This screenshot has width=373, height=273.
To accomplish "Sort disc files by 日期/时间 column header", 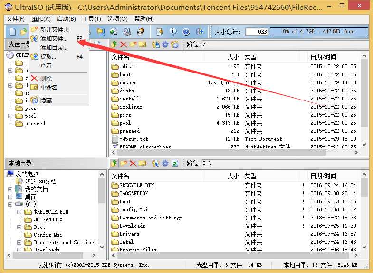I will (x=334, y=57).
